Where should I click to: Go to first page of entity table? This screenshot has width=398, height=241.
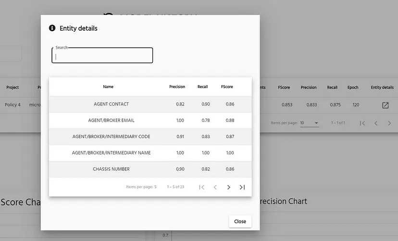[x=202, y=187]
